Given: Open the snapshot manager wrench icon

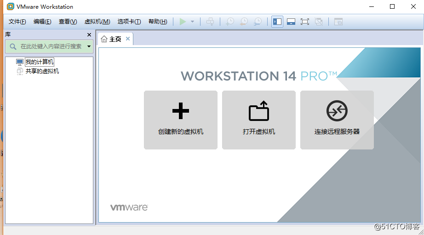Looking at the screenshot, I should coord(258,22).
